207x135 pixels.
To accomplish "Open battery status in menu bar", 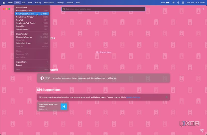I will point(165,3).
